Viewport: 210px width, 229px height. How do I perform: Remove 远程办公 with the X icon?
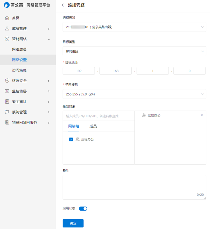[x=202, y=115]
